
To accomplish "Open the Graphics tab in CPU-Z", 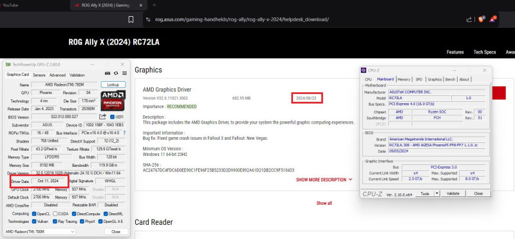I will click(x=435, y=79).
